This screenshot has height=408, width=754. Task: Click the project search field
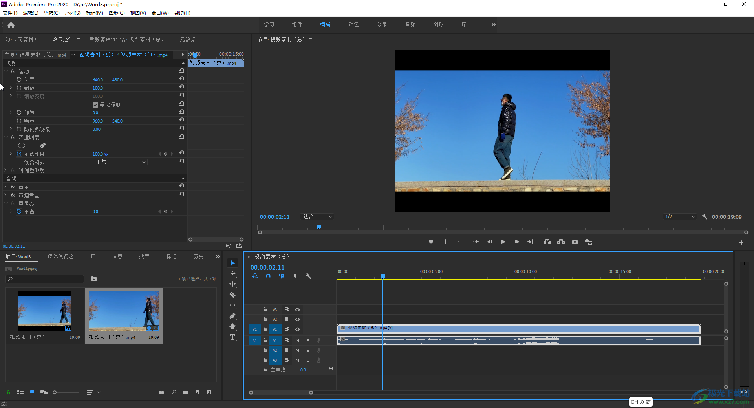click(x=45, y=279)
